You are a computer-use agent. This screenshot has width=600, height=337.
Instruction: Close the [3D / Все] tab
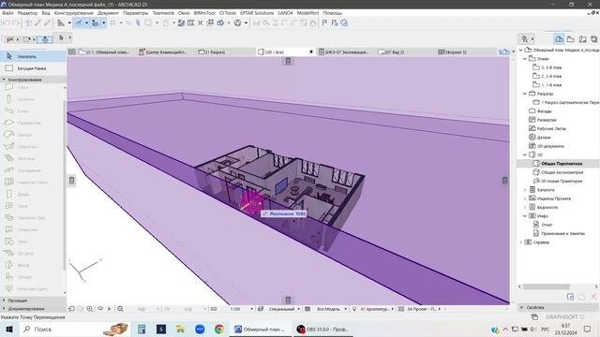coord(311,52)
